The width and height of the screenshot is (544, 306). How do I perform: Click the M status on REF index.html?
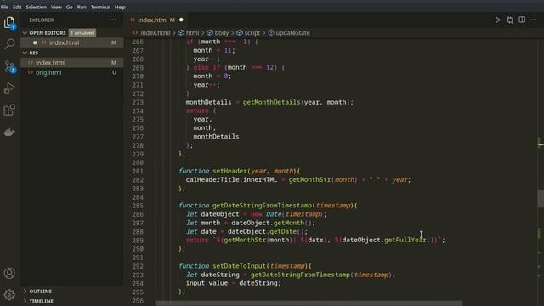coord(114,63)
